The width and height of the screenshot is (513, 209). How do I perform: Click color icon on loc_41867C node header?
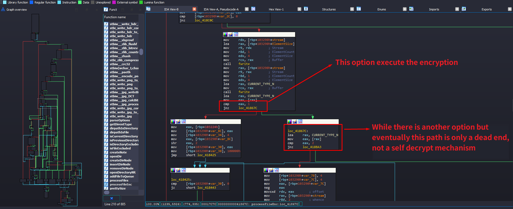click(x=290, y=122)
